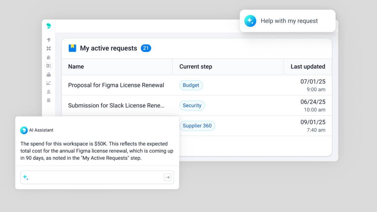The width and height of the screenshot is (377, 212).
Task: Click the sparkle icon in Help with my request
Action: coord(250,21)
